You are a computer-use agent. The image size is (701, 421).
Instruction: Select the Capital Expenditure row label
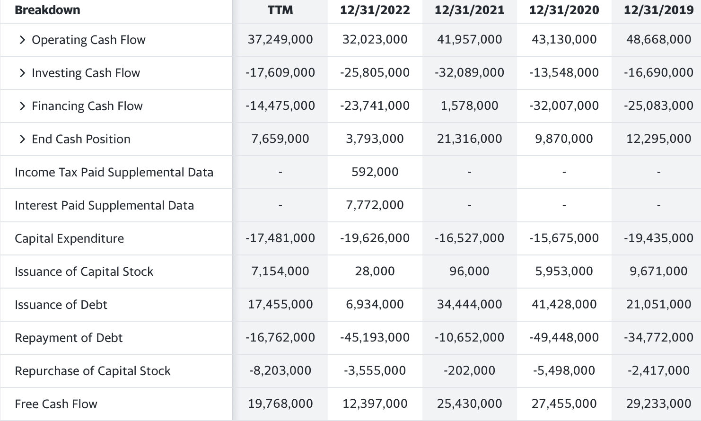pos(69,238)
